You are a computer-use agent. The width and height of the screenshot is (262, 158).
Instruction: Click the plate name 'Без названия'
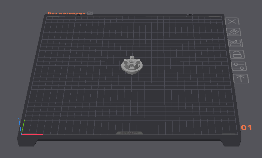click(x=67, y=13)
